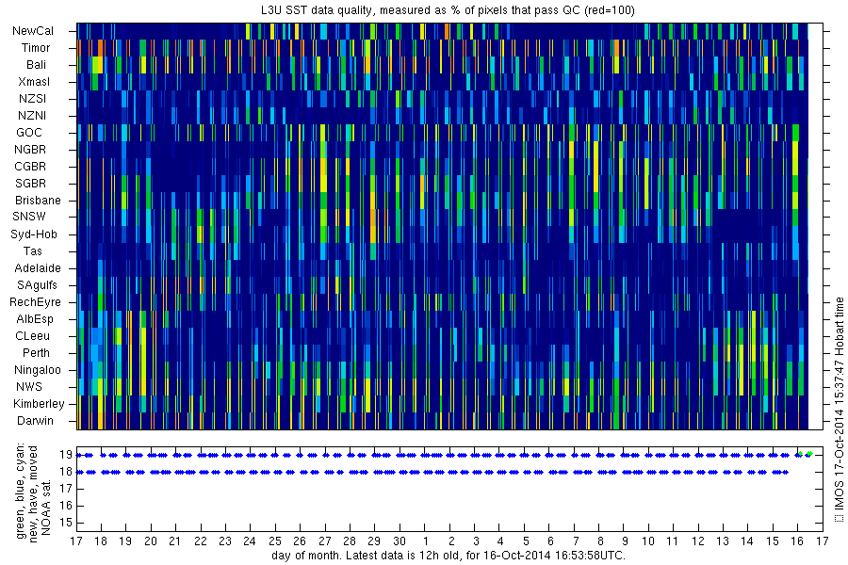This screenshot has height=565, width=848.
Task: Click the NWS row label
Action: pyautogui.click(x=29, y=387)
